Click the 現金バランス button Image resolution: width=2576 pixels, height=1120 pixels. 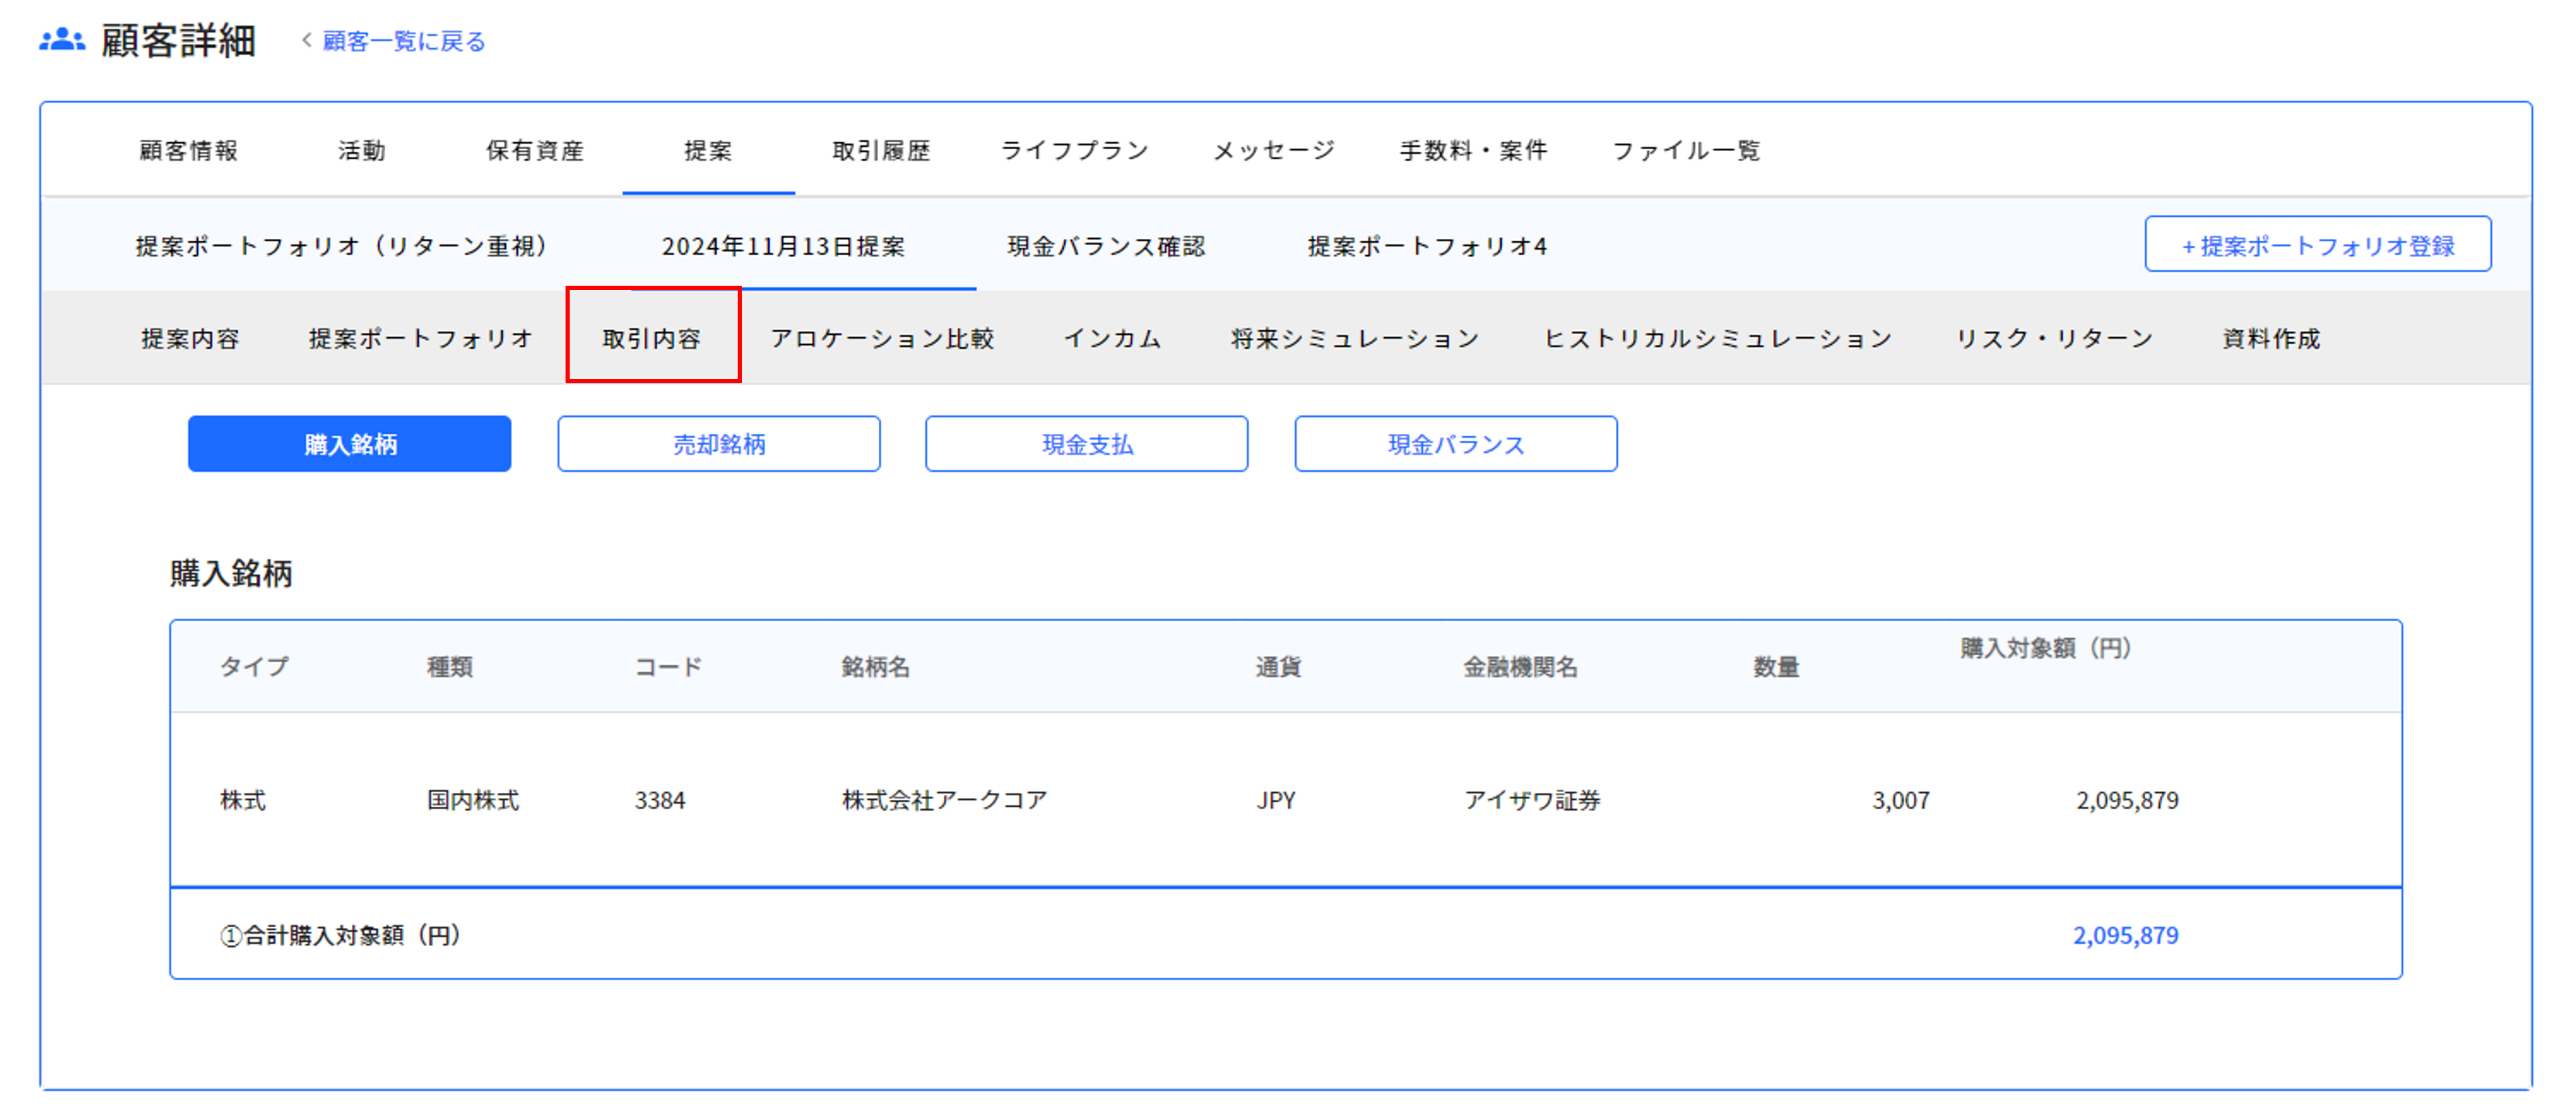pyautogui.click(x=1455, y=444)
